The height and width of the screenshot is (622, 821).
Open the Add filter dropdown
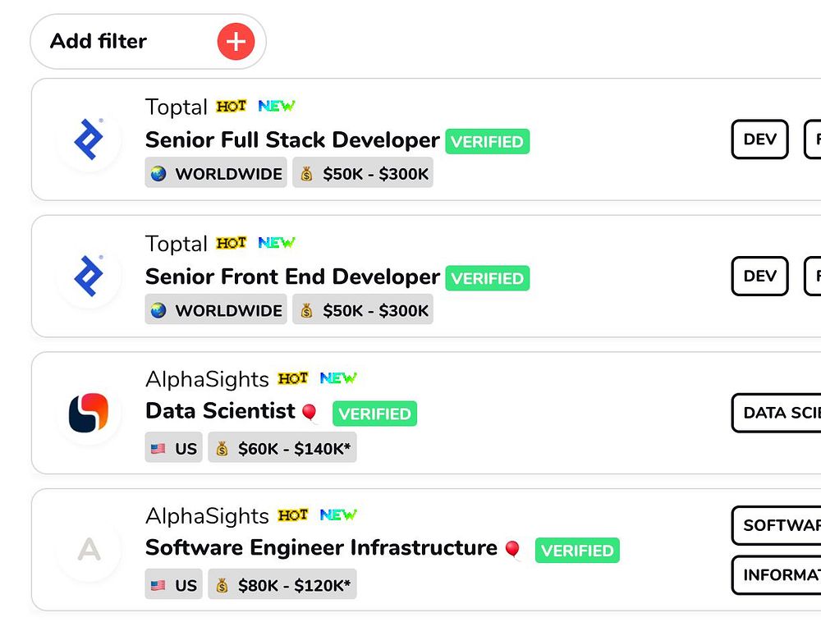(x=99, y=41)
